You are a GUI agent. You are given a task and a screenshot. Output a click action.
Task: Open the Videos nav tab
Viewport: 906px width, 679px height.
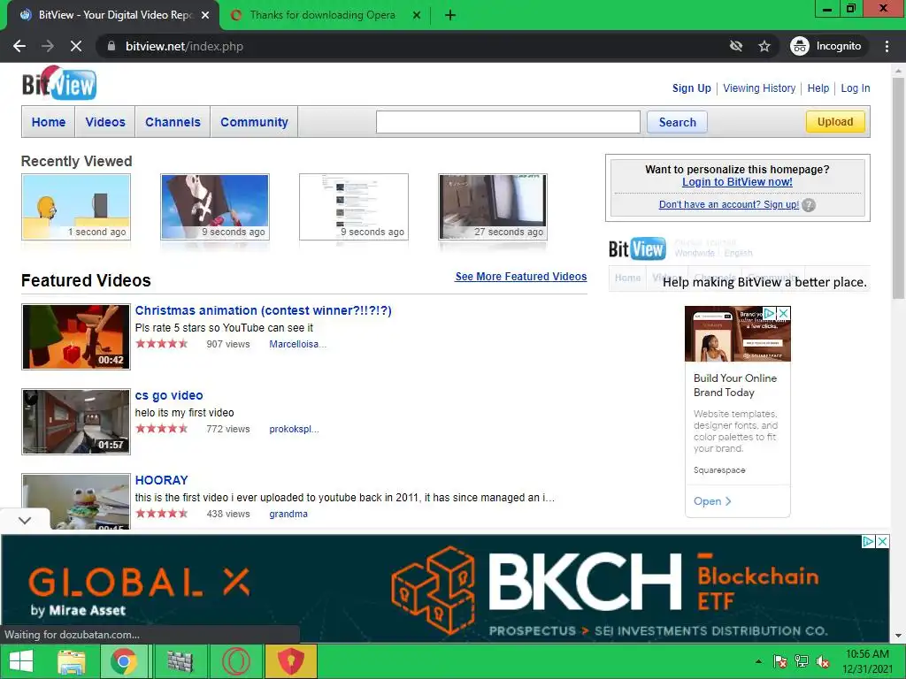[105, 122]
